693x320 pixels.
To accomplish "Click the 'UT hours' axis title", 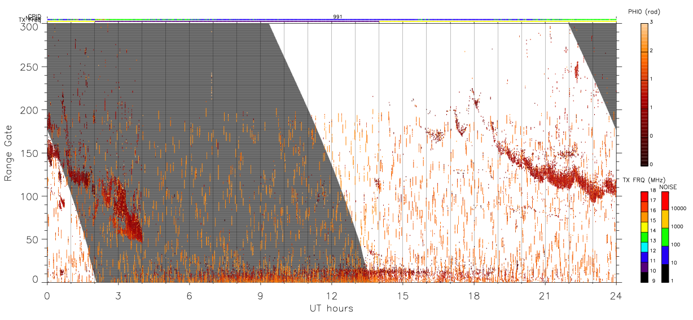I will point(331,309).
